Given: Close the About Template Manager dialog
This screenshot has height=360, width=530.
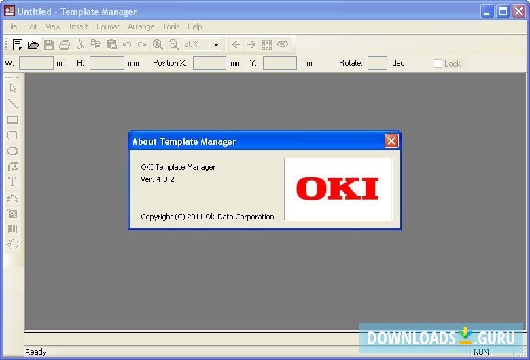Looking at the screenshot, I should coord(391,141).
